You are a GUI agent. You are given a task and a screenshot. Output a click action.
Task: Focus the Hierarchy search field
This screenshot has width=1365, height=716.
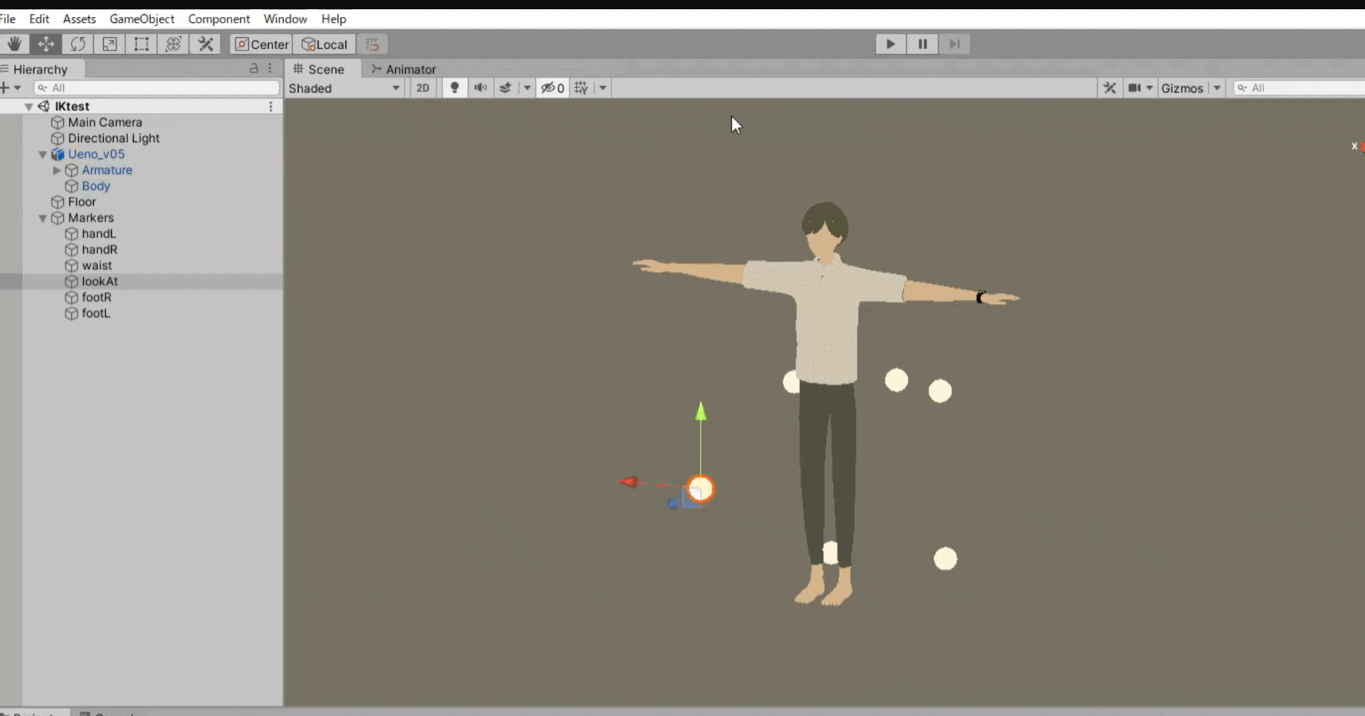tap(156, 88)
